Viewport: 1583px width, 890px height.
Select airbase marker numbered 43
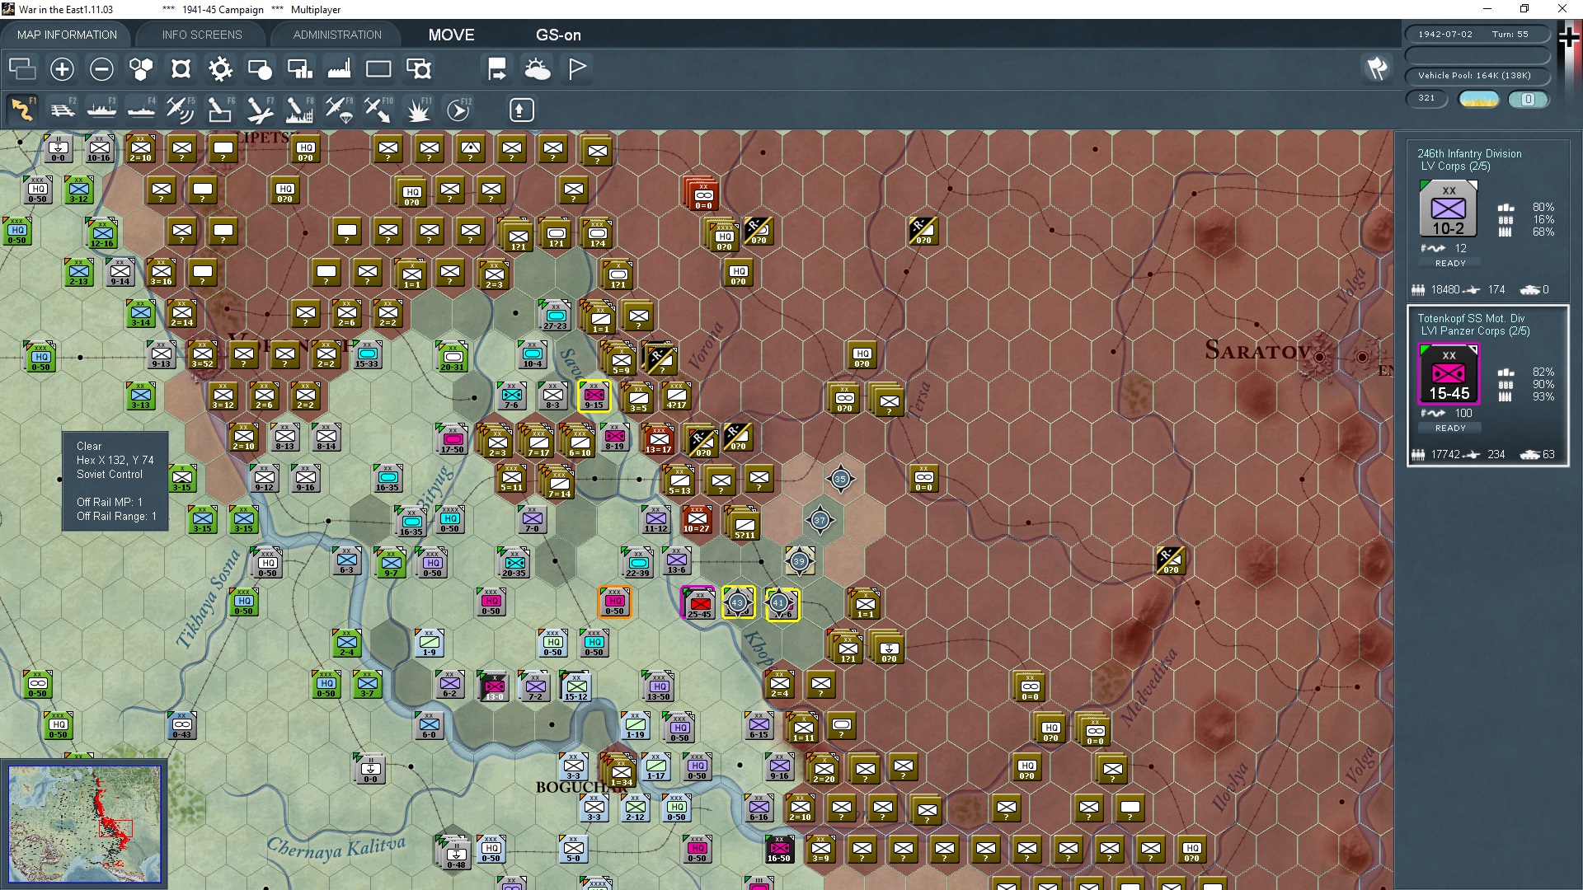pos(738,602)
